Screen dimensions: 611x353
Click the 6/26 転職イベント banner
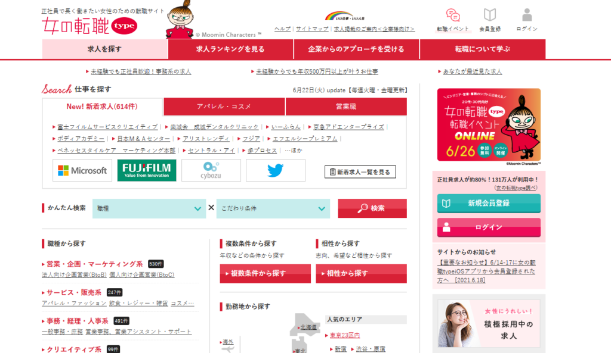[x=489, y=124]
